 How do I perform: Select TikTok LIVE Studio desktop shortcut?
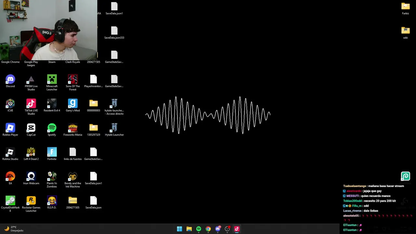[x=31, y=107]
